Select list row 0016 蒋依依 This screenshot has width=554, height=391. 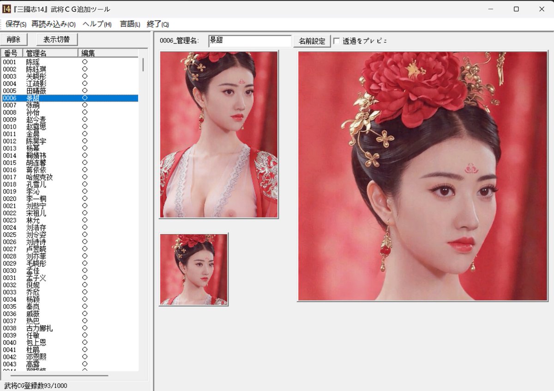pos(70,170)
